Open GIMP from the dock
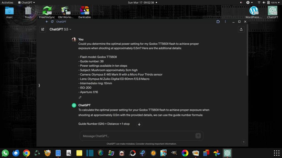 [174, 153]
